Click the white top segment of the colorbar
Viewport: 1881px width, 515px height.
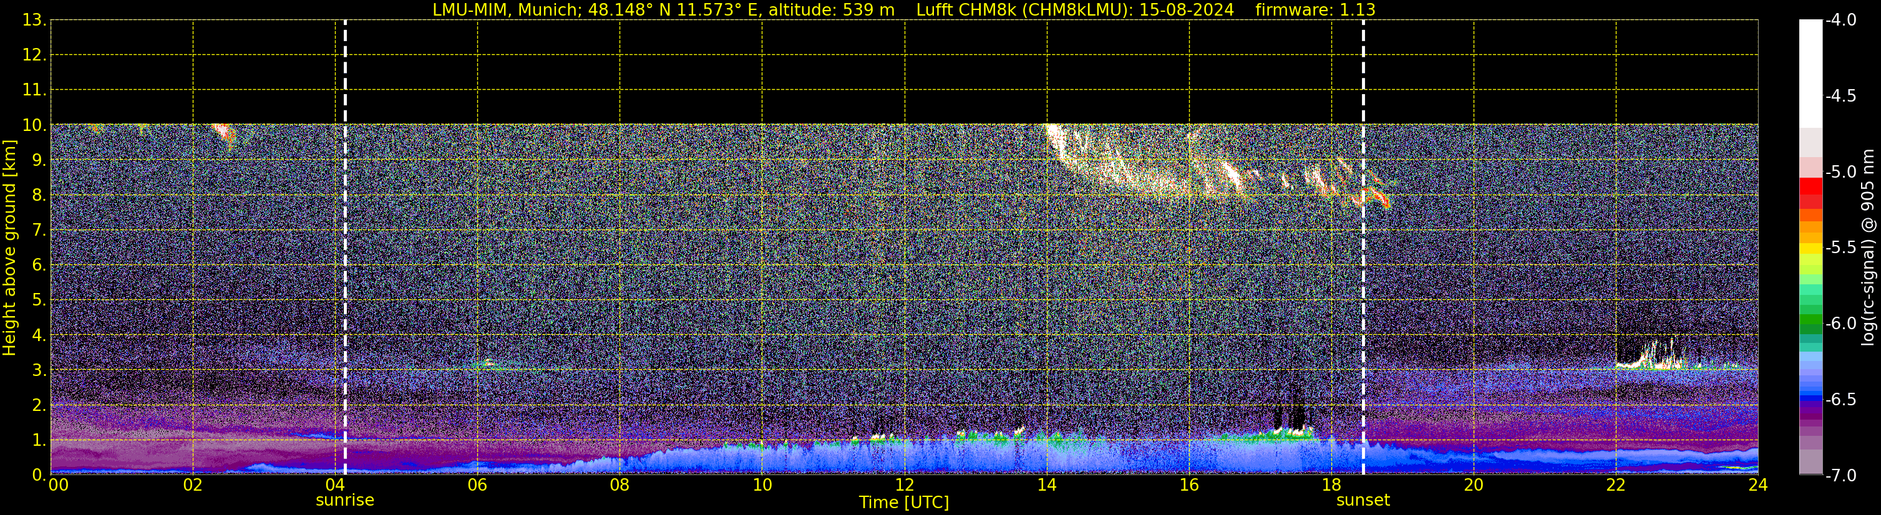click(1811, 73)
